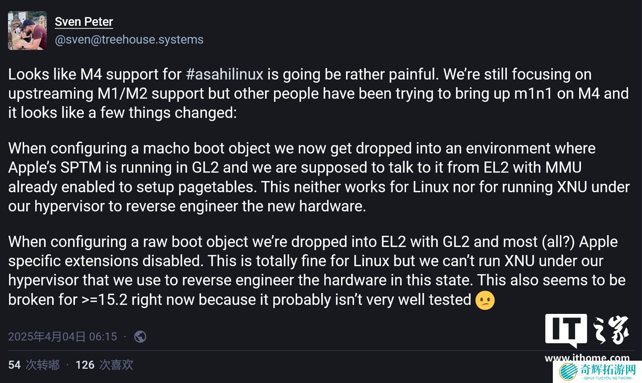Click the round 奇辉拓游网 logo icon
Image resolution: width=642 pixels, height=383 pixels.
click(x=568, y=372)
